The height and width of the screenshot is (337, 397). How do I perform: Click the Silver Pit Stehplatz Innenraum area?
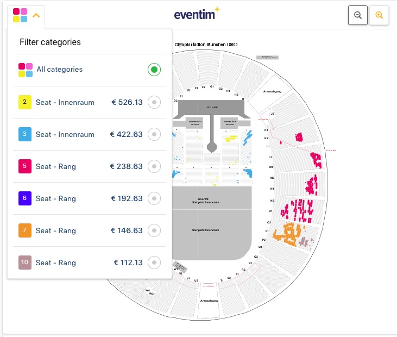pos(212,198)
